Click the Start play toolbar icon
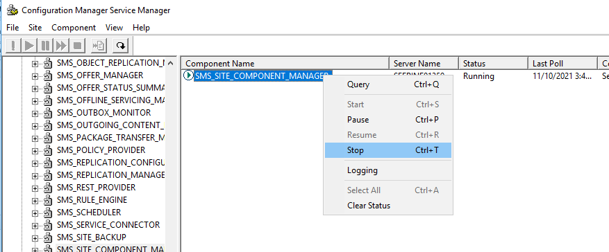The image size is (609, 252). [29, 46]
